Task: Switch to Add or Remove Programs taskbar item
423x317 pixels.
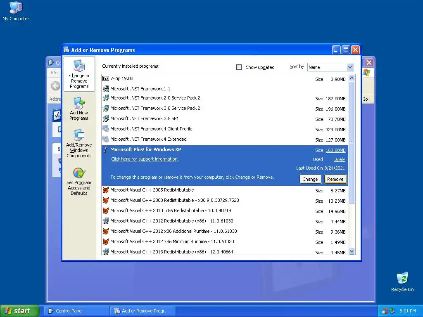Action: point(143,311)
